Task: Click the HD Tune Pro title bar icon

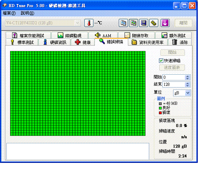Action: [x=5, y=5]
